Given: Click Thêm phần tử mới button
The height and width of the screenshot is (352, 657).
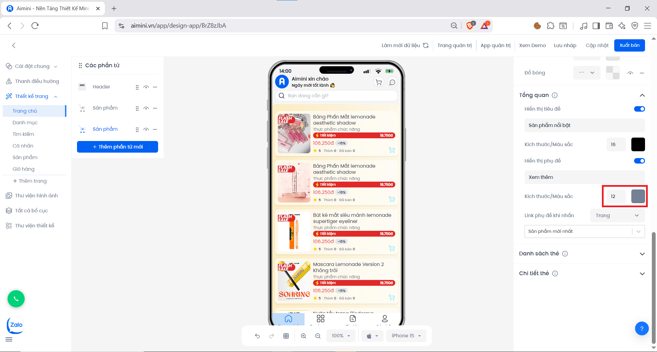Looking at the screenshot, I should [117, 147].
